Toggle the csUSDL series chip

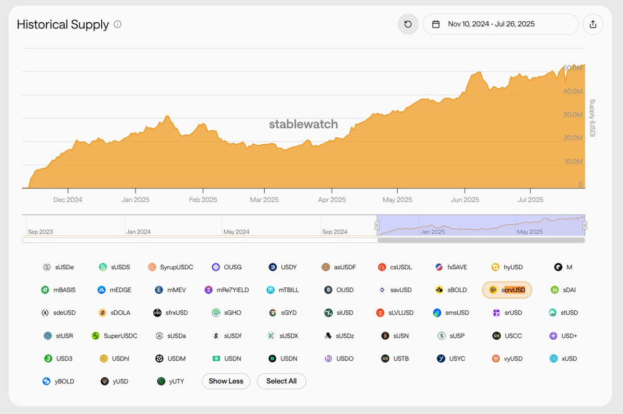(x=395, y=267)
